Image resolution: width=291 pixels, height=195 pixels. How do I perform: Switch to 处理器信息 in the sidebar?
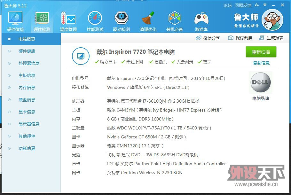click(x=29, y=63)
